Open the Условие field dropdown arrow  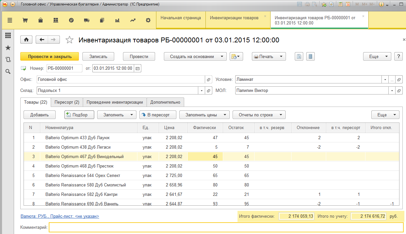pos(385,80)
